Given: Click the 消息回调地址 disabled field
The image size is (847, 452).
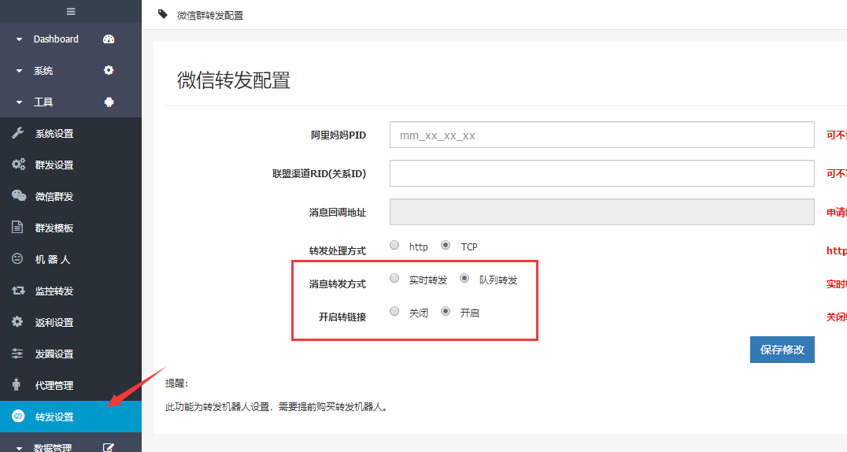Looking at the screenshot, I should pos(601,212).
